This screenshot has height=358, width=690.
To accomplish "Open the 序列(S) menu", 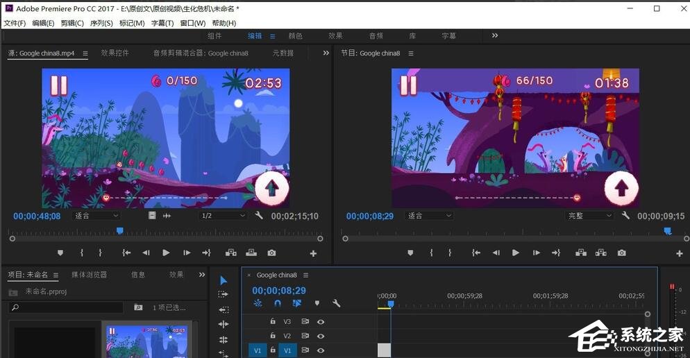I will [x=101, y=23].
